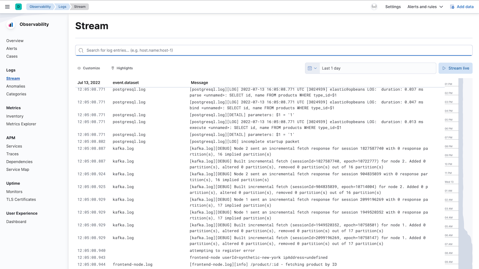The width and height of the screenshot is (479, 269).
Task: Jump to 03 AM on the minimap timeline
Action: [x=449, y=209]
